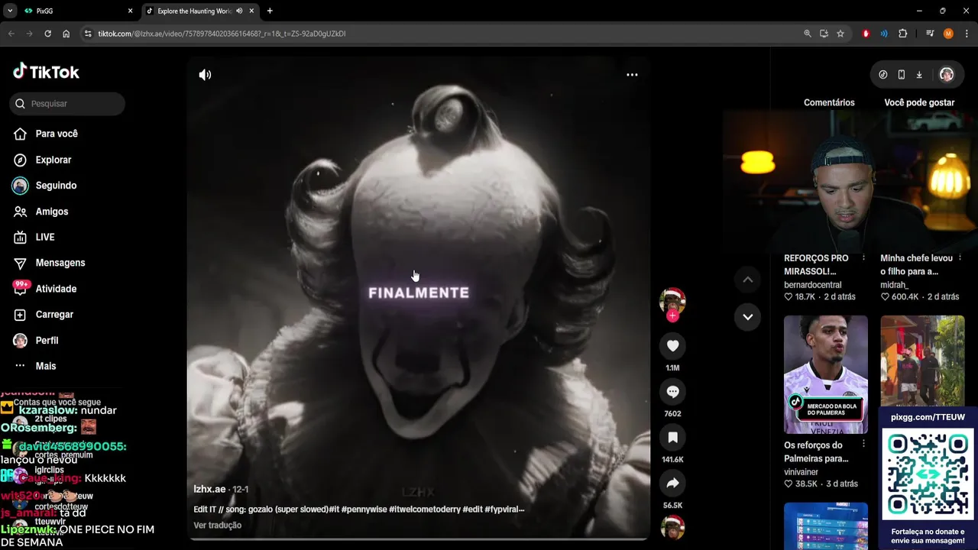Click the Ver tradução link
Screen dimensions: 978x550
pos(217,526)
